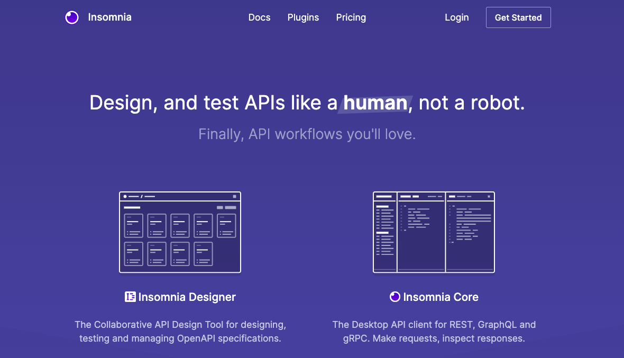Screen dimensions: 624x358
Task: Click the Insomnia Core product icon
Action: tap(395, 297)
